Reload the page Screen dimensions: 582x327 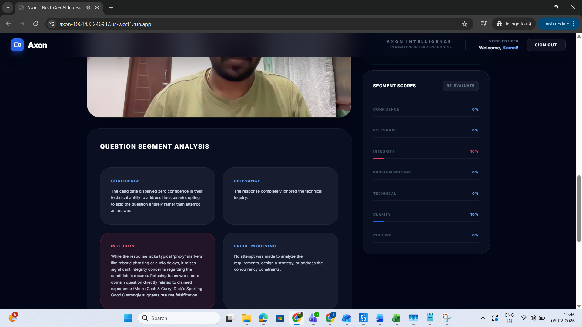tap(35, 24)
